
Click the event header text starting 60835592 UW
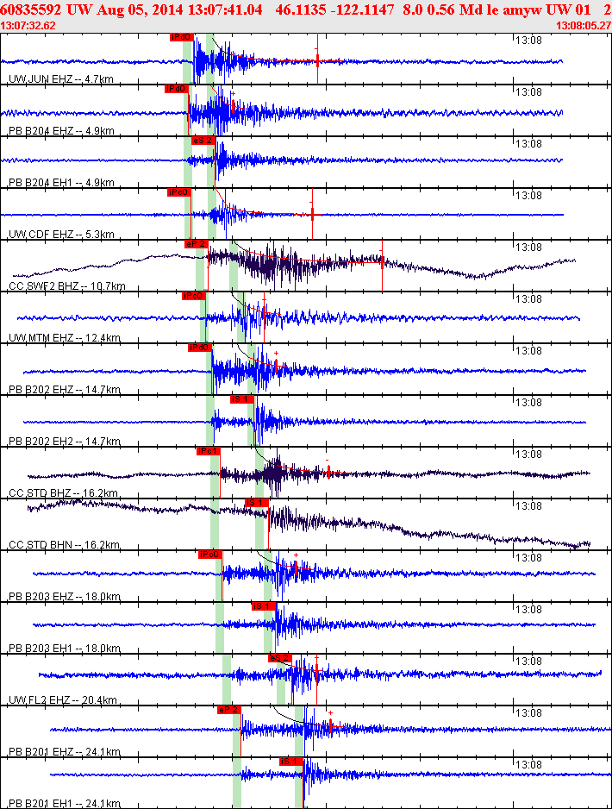[x=305, y=9]
